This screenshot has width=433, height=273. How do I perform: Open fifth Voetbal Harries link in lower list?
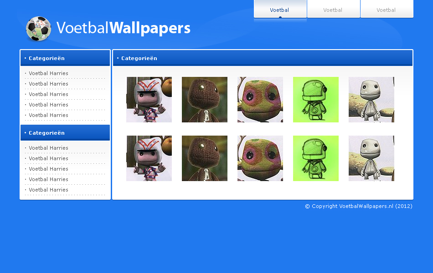49,190
